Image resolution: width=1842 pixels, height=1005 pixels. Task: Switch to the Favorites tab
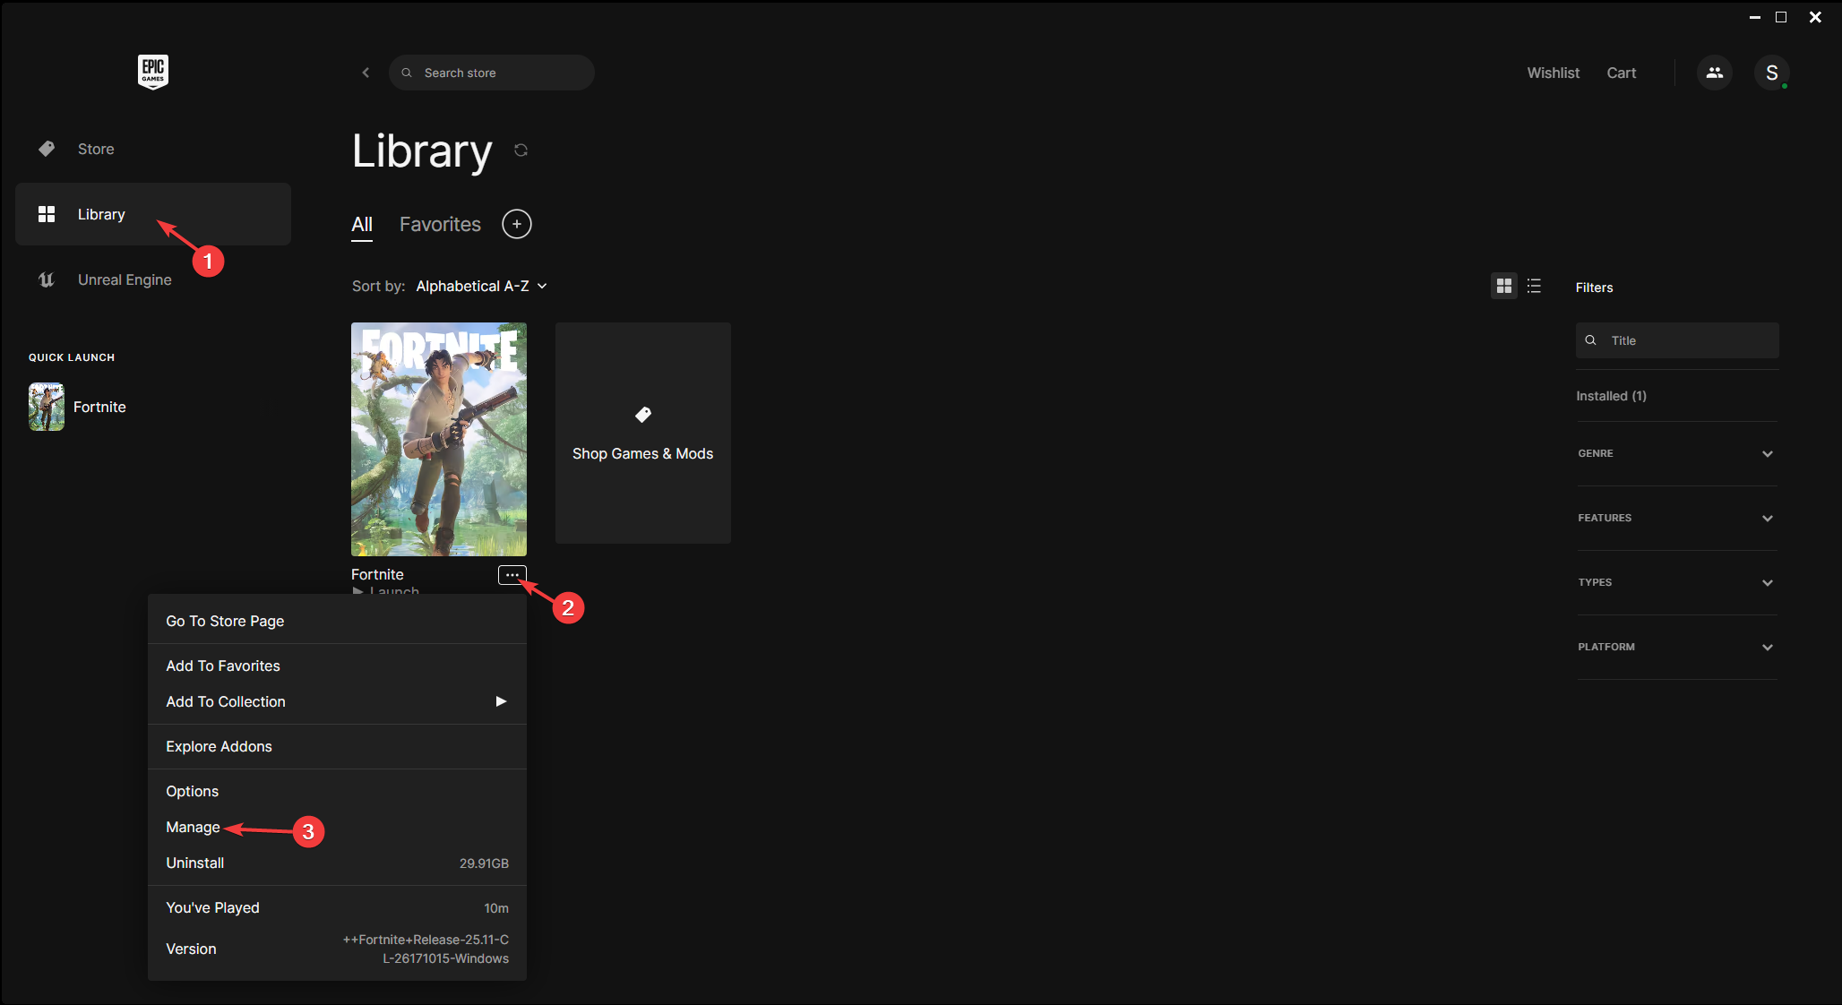(440, 225)
